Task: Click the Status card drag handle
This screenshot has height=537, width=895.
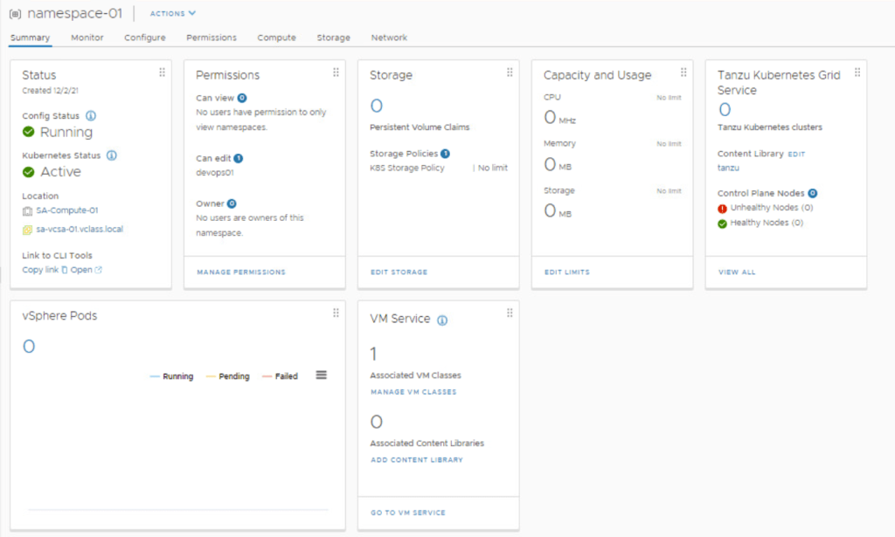Action: 162,72
